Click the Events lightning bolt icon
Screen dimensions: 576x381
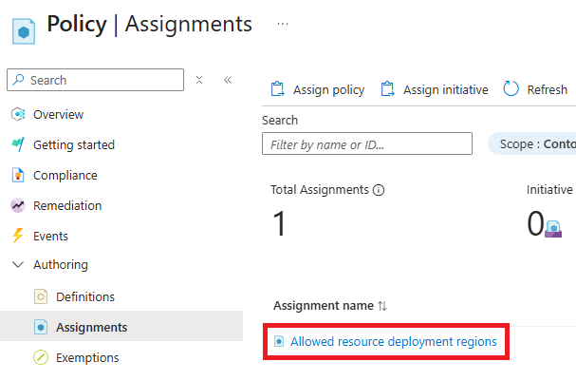(x=18, y=237)
